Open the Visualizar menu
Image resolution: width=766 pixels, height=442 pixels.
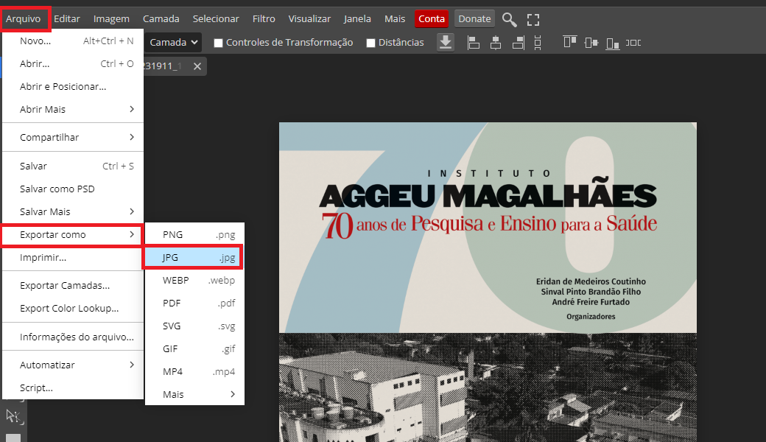click(x=309, y=19)
